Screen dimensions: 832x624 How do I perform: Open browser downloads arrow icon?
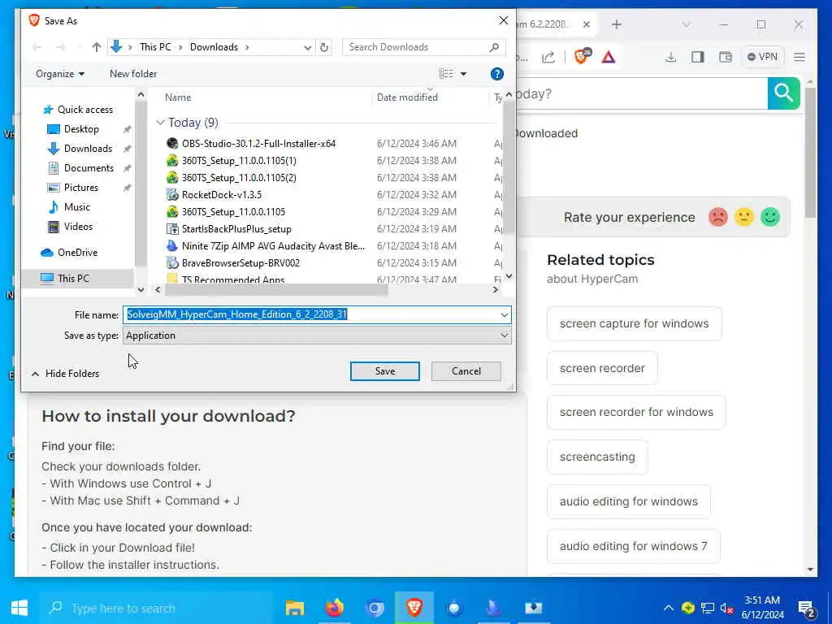click(x=670, y=57)
